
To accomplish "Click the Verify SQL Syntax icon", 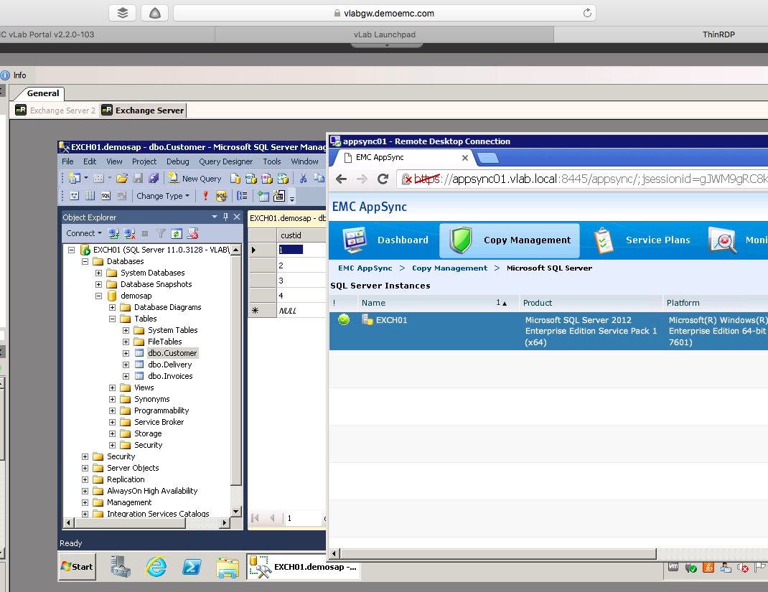I will click(x=221, y=196).
